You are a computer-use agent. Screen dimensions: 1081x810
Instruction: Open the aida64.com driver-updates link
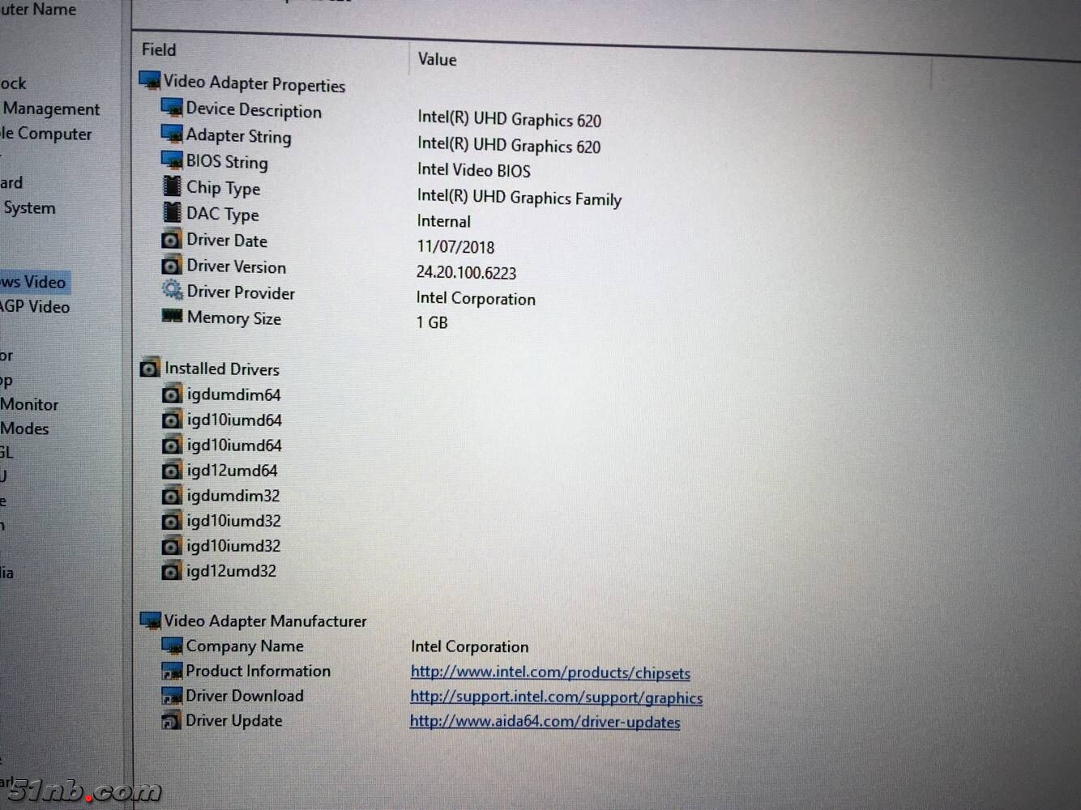[x=545, y=722]
